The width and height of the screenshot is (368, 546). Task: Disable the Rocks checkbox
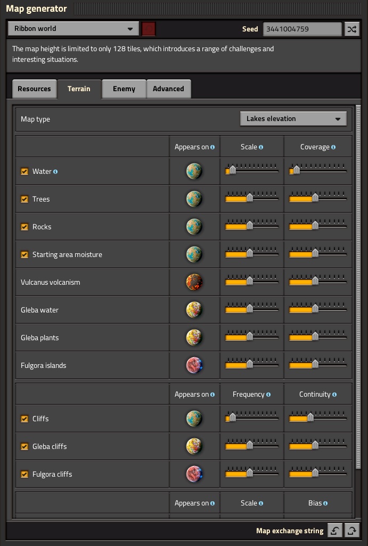click(x=24, y=227)
